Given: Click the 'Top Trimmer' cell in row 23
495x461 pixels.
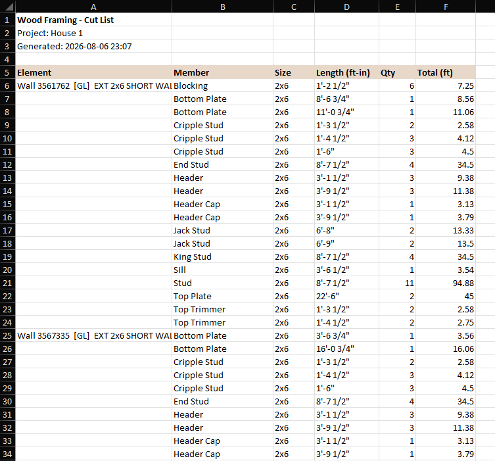Looking at the screenshot, I should (223, 310).
